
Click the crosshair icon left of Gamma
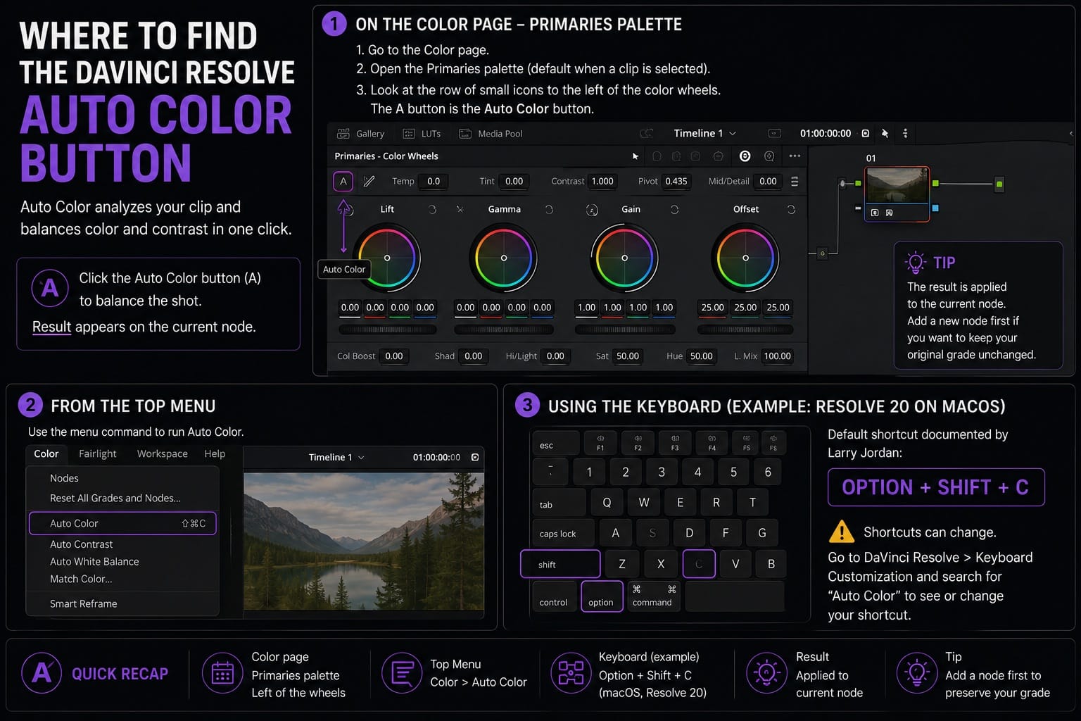click(x=460, y=209)
